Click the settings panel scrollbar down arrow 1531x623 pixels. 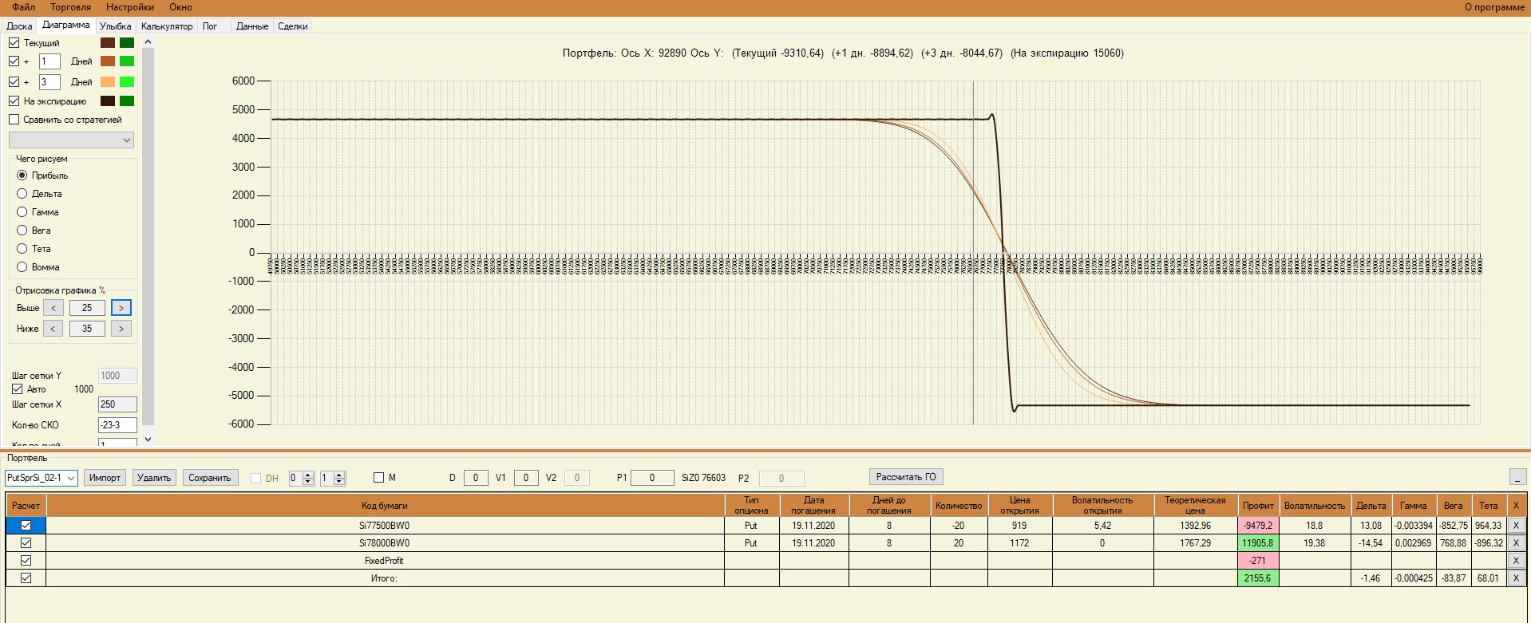tap(148, 440)
